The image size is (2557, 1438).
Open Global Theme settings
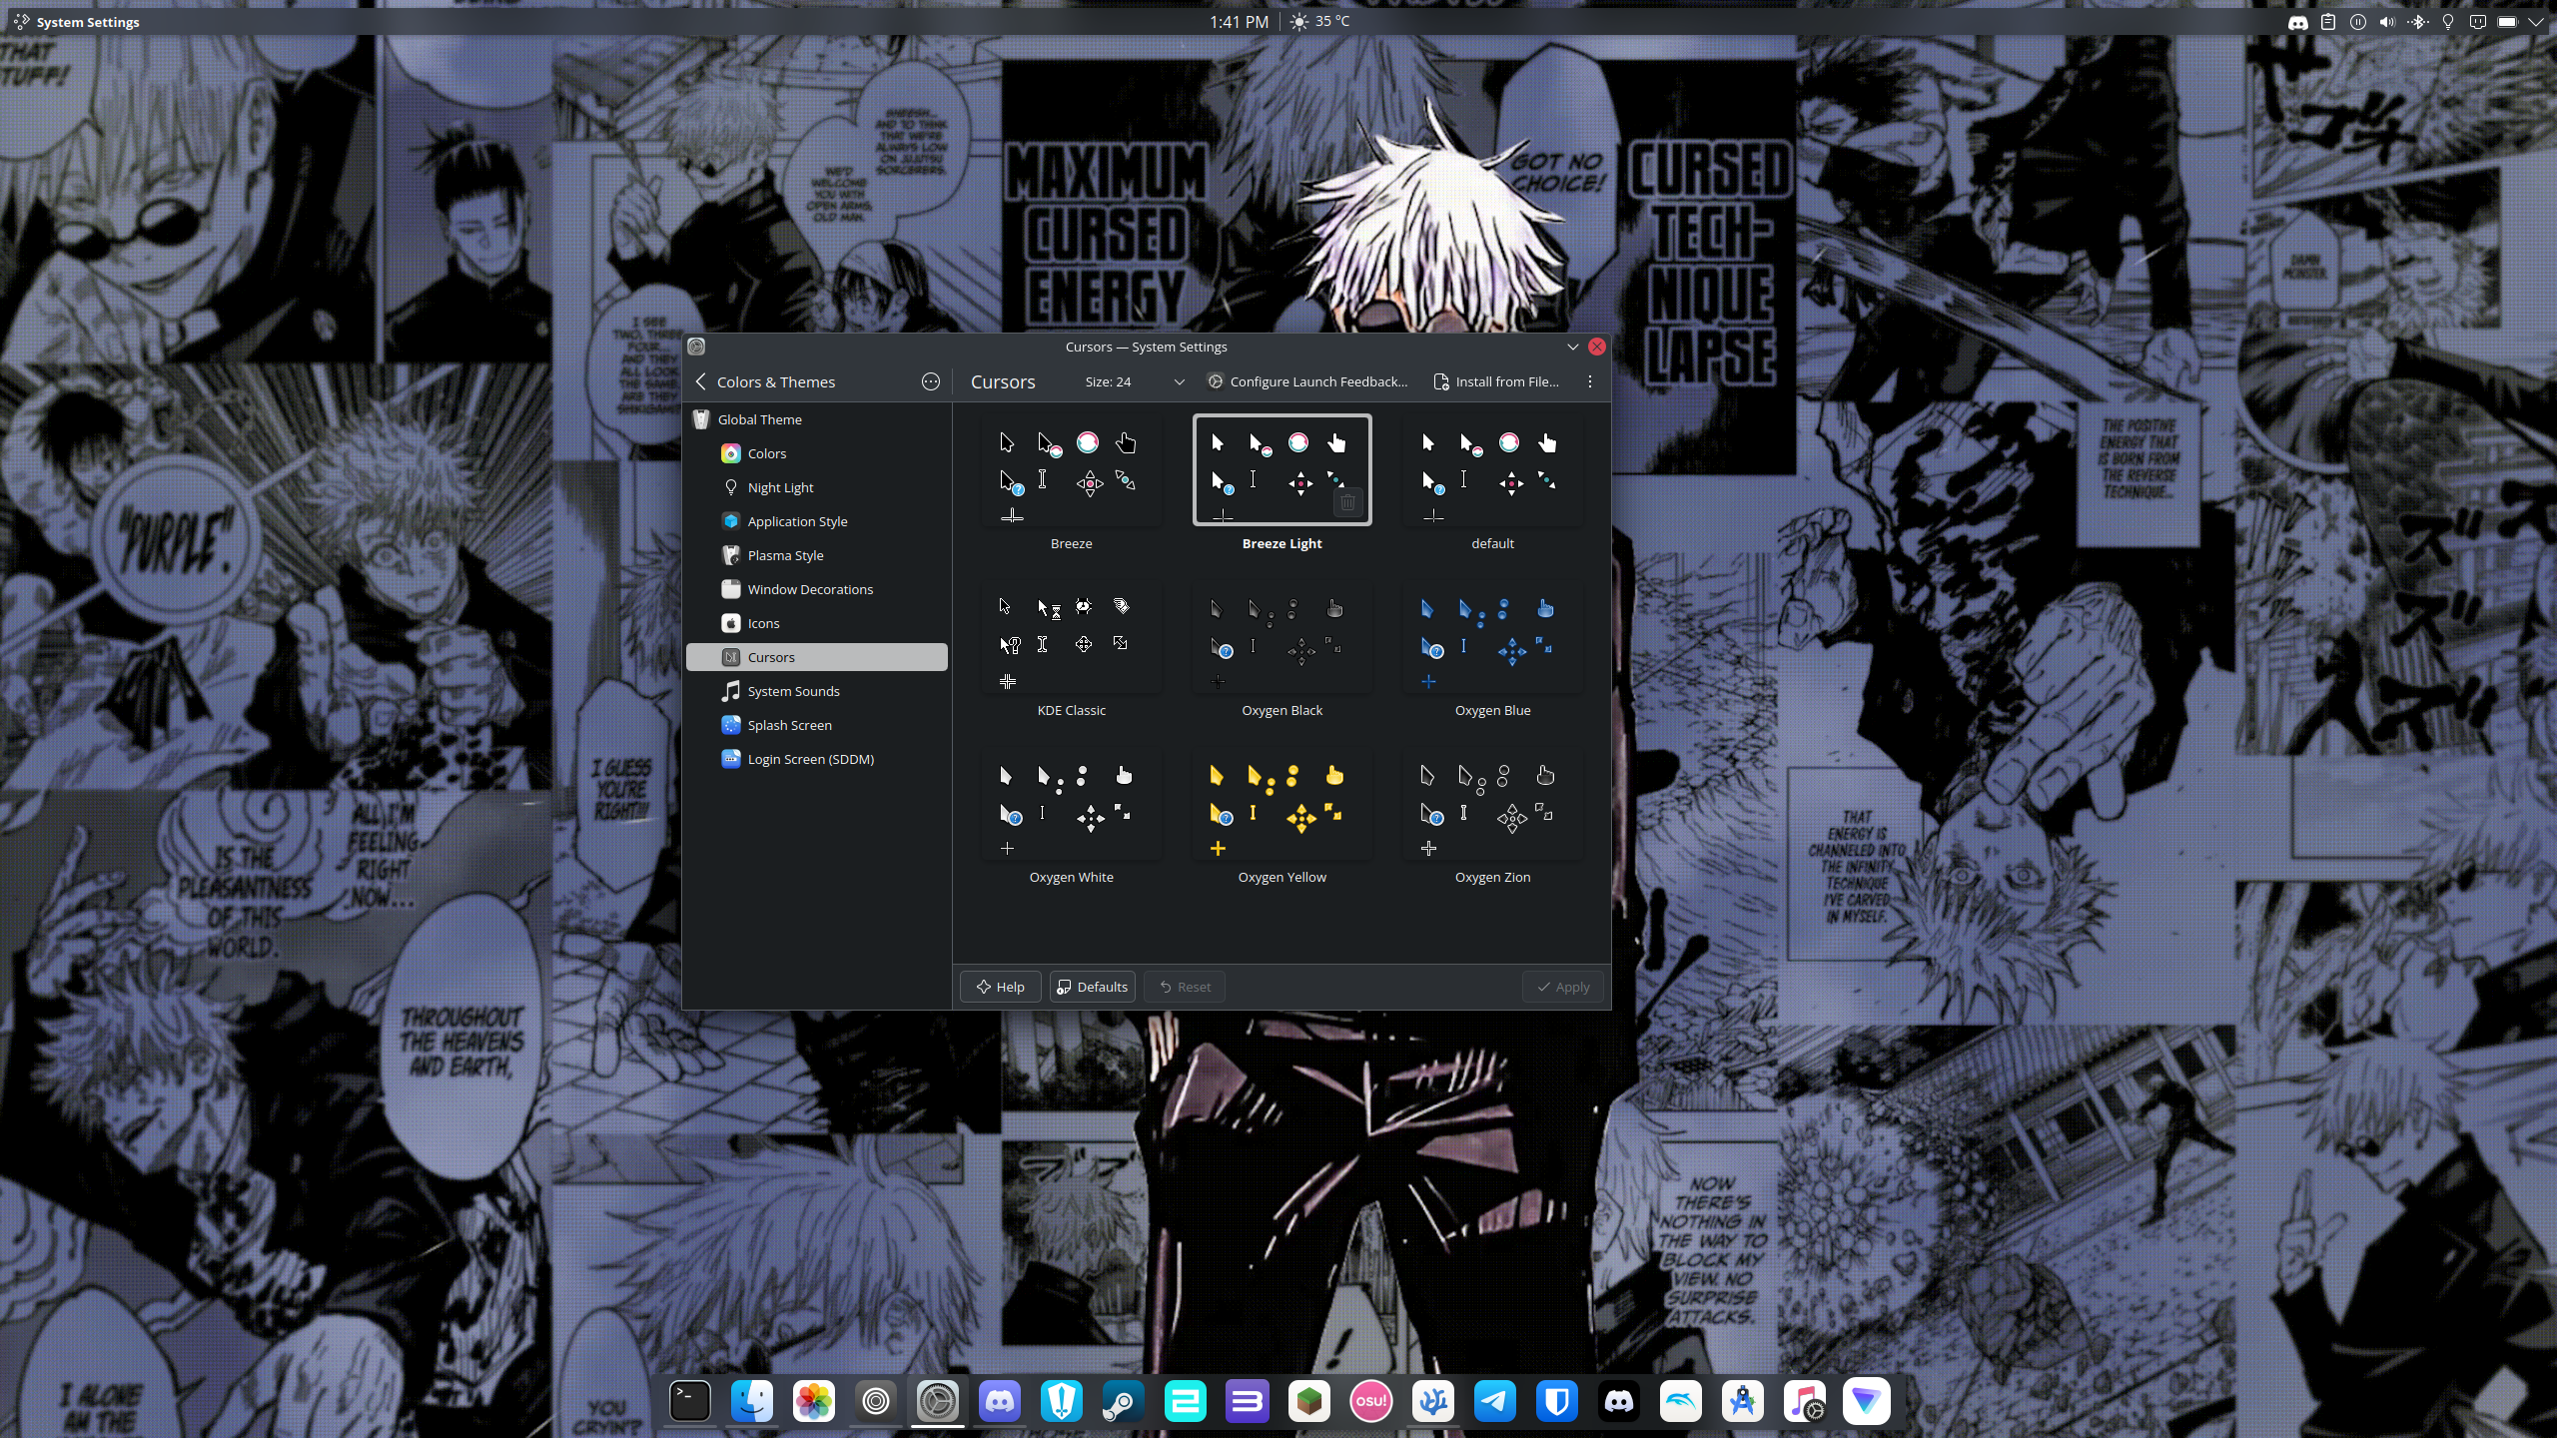pyautogui.click(x=817, y=419)
